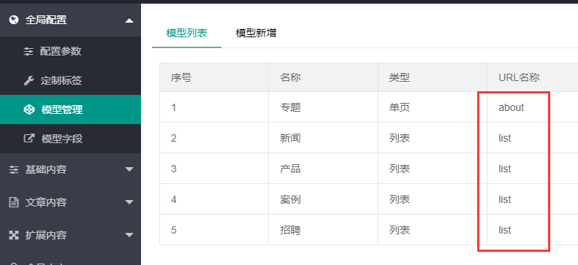Image resolution: width=578 pixels, height=265 pixels.
Task: Expand 扩展内容 using its down arrow
Action: 129,235
